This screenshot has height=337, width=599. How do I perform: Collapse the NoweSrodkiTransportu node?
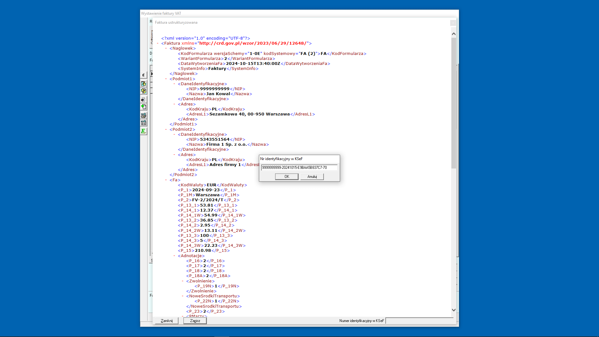click(x=182, y=296)
